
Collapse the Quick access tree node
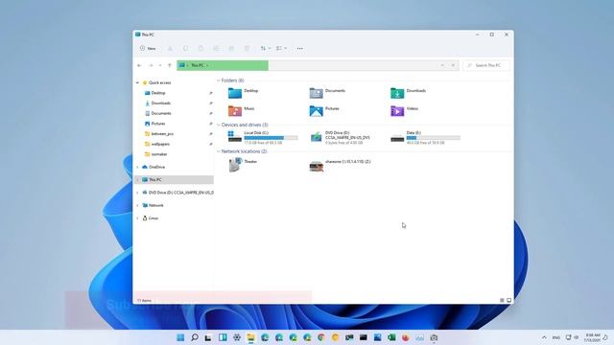tap(137, 83)
